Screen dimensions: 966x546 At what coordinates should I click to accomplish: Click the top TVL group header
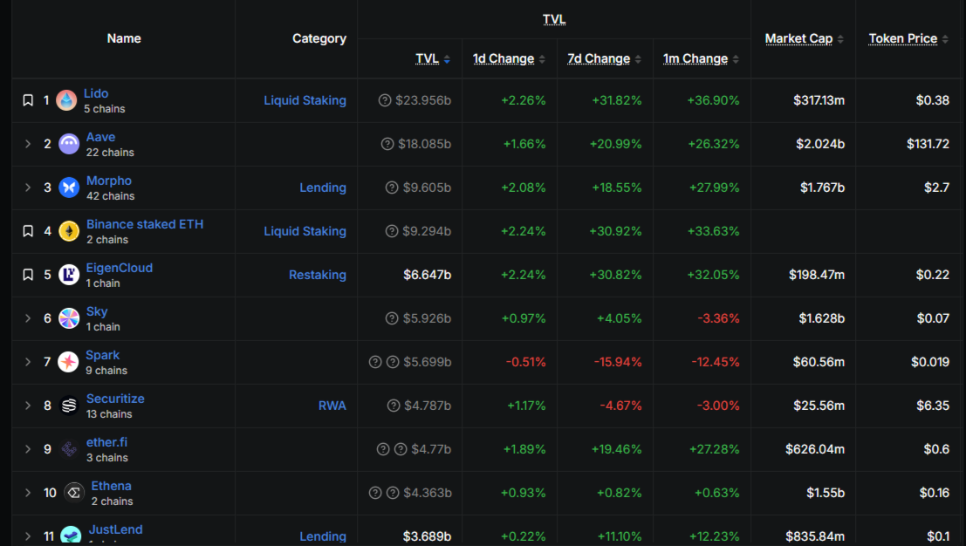554,20
